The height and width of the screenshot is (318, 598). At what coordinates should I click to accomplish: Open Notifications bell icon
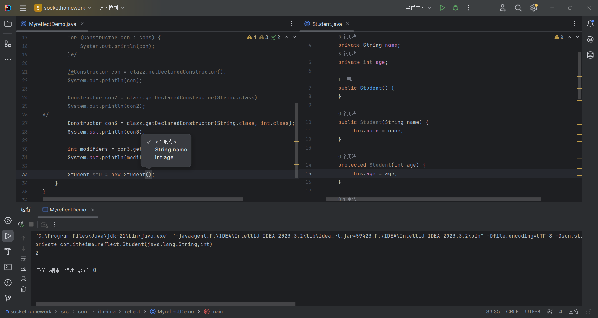pos(590,24)
